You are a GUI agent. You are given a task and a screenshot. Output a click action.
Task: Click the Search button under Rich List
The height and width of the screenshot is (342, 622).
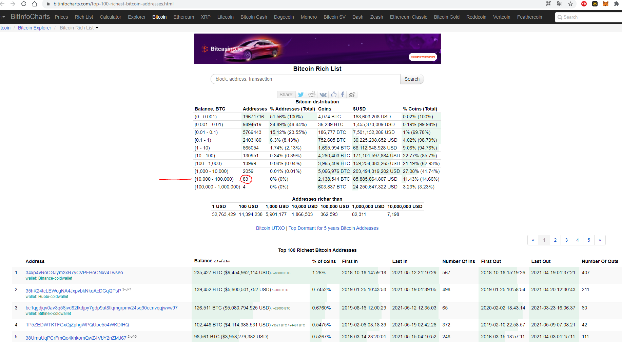412,79
